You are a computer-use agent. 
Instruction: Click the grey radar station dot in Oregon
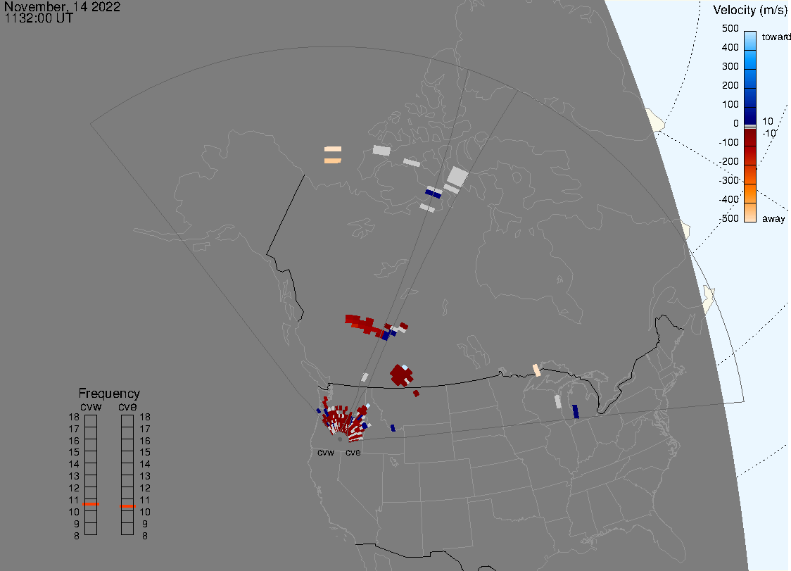[x=340, y=439]
